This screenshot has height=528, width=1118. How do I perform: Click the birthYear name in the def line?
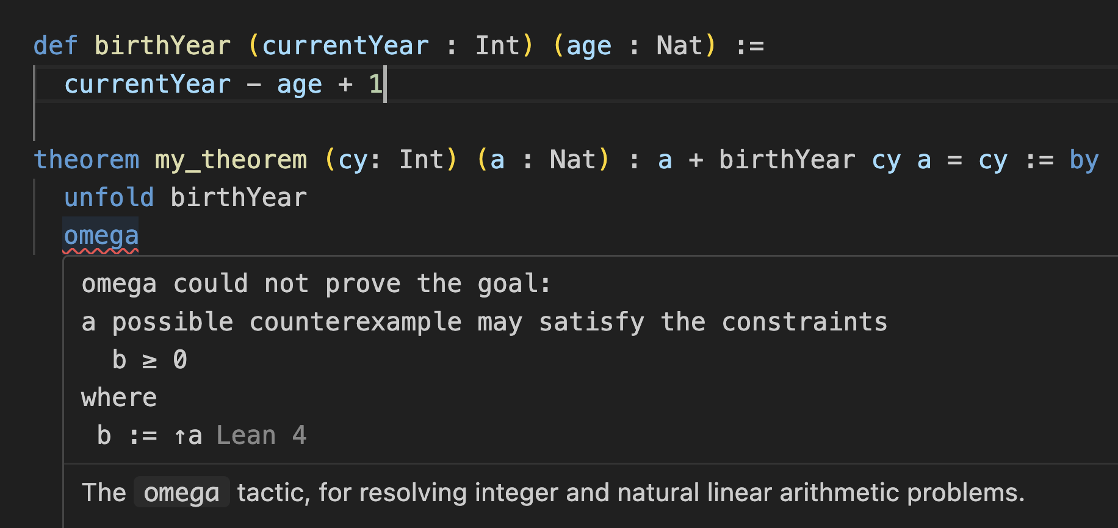click(x=162, y=46)
